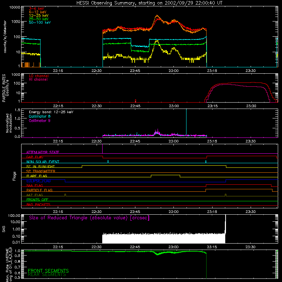Click the 'Energy band: 12-25 keV' label
The height and width of the screenshot is (282, 282).
(x=51, y=112)
